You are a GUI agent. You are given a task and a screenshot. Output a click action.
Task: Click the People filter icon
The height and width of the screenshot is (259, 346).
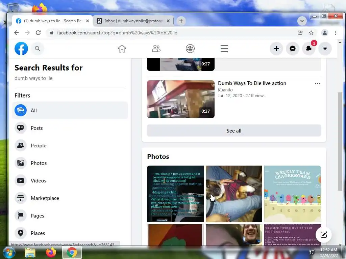pyautogui.click(x=21, y=146)
